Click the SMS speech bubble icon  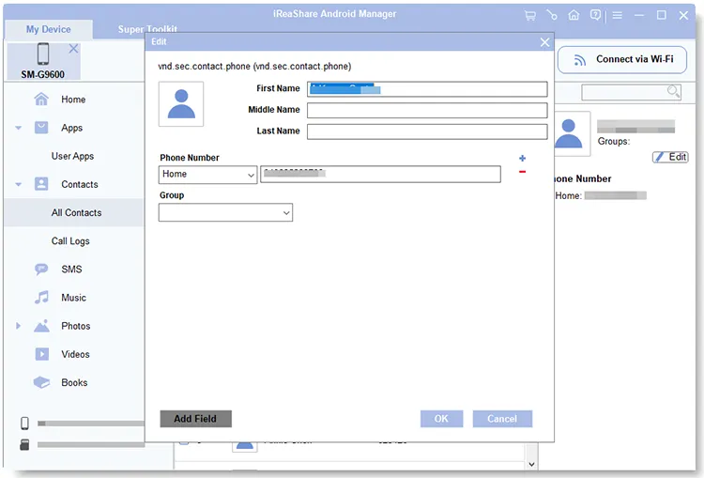point(41,270)
